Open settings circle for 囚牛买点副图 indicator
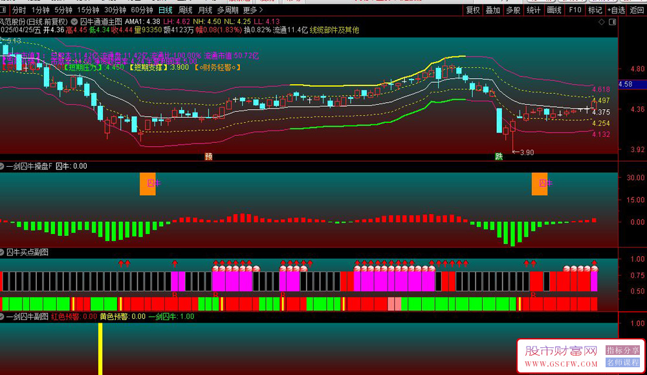647x375 pixels. (2, 252)
